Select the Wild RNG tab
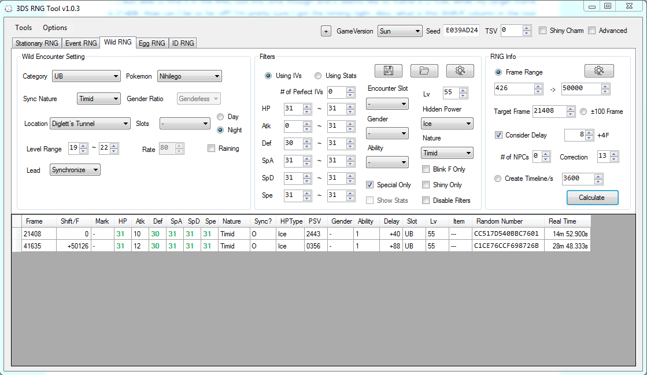This screenshot has height=375, width=647. pos(117,42)
